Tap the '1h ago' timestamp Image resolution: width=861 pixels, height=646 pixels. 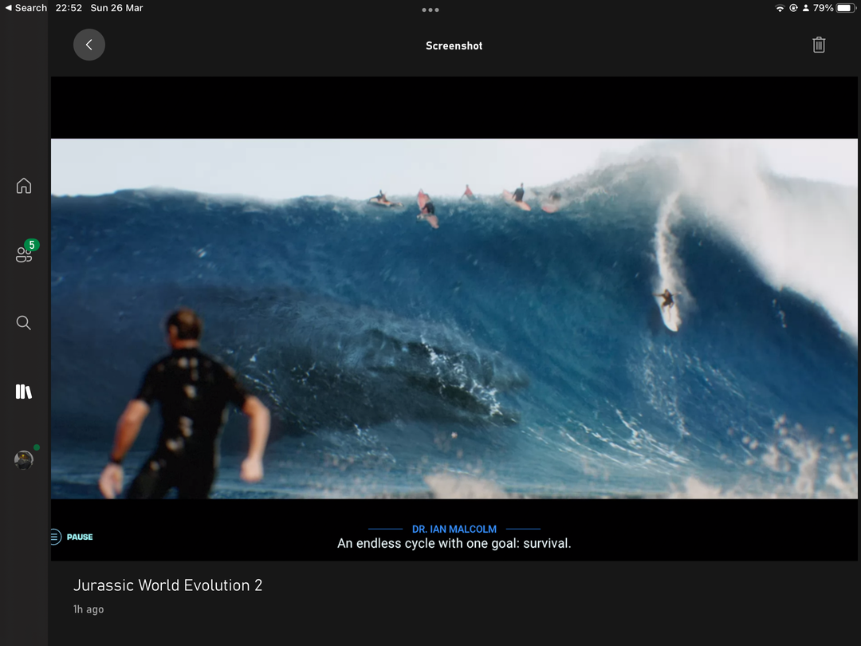(88, 609)
